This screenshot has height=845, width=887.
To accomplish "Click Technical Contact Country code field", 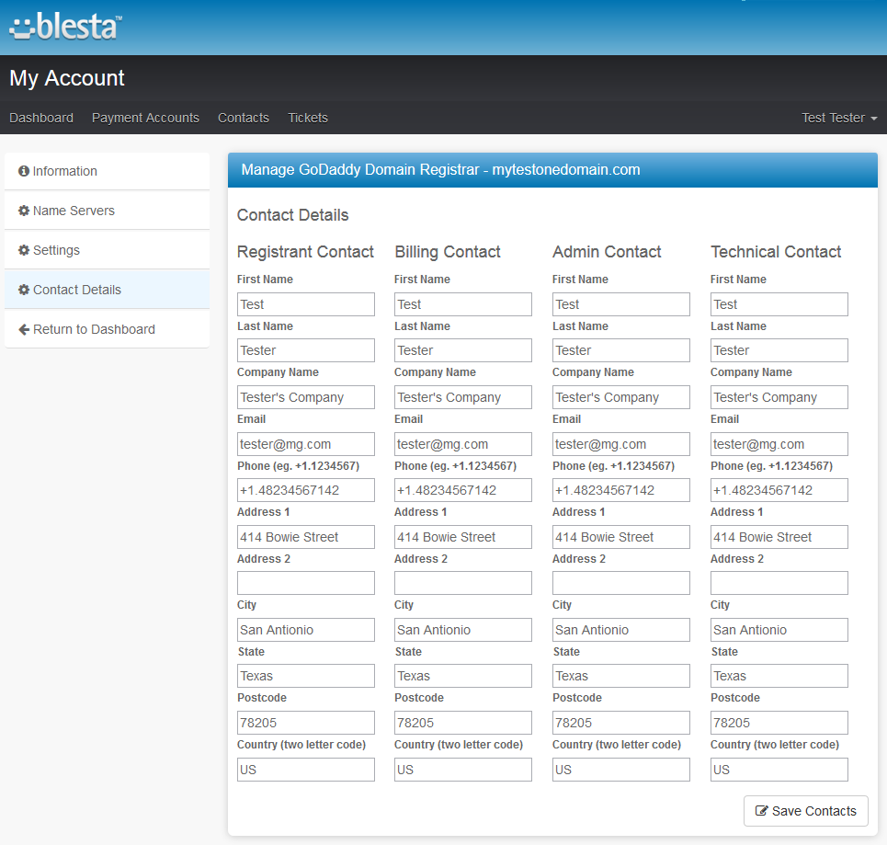I will pos(779,770).
